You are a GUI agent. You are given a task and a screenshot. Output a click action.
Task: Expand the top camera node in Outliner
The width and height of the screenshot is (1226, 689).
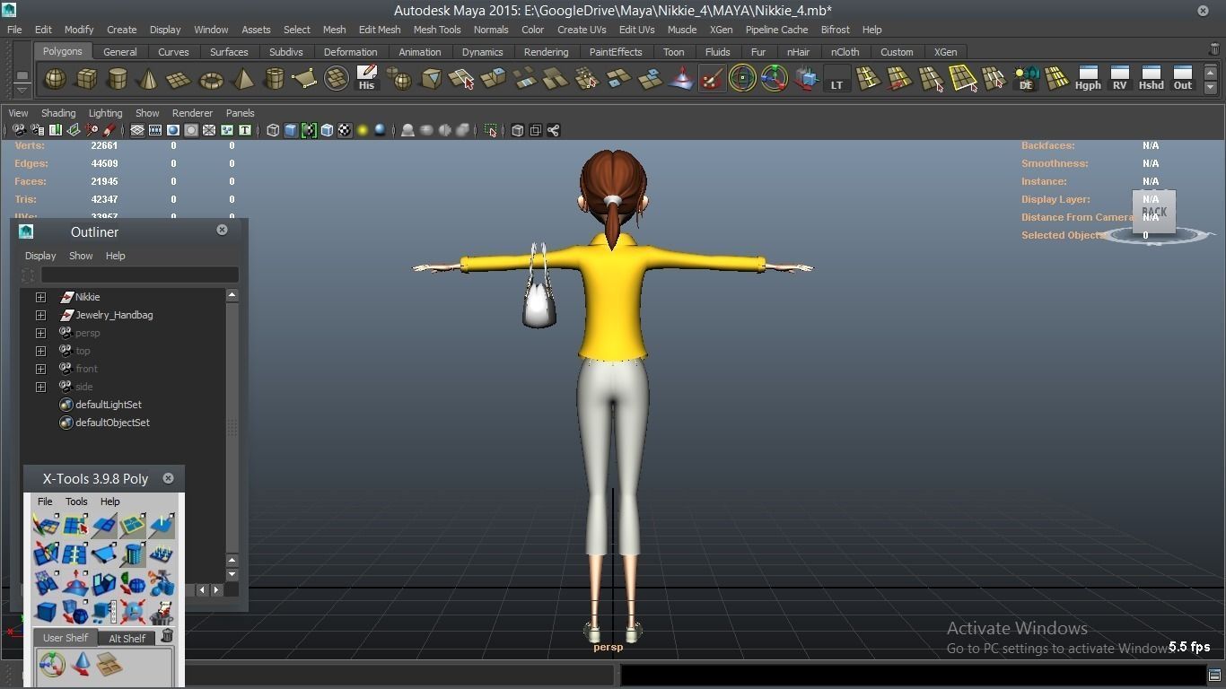pos(40,351)
